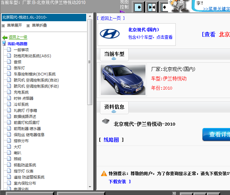
Task: Click the blue 查看详细 button
Action: tap(216, 134)
